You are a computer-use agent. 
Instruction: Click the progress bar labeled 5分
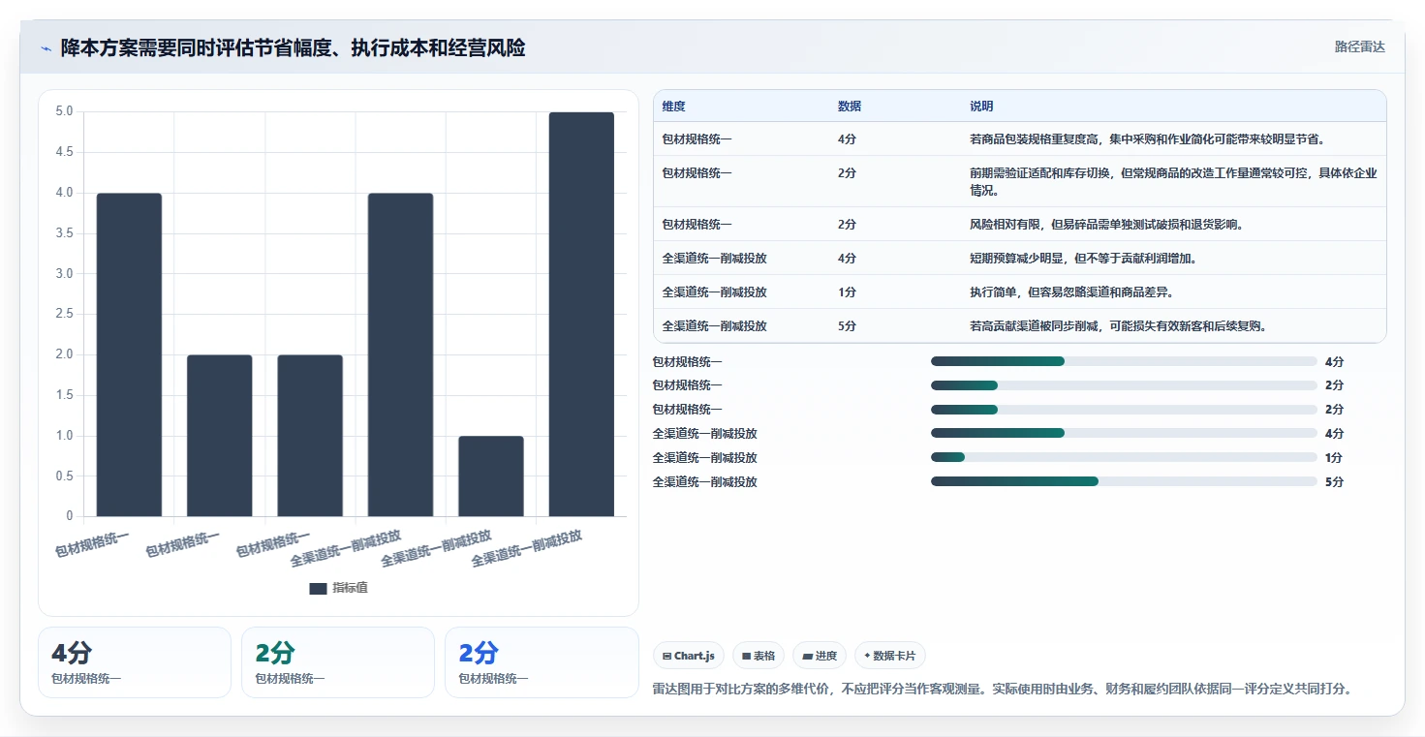click(1124, 481)
